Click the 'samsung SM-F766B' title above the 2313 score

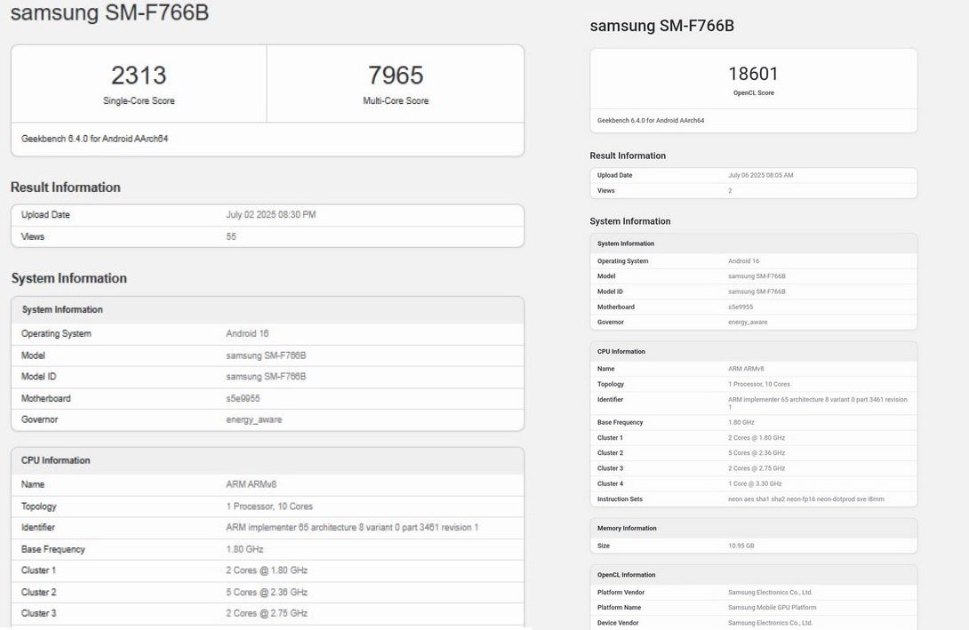[109, 12]
